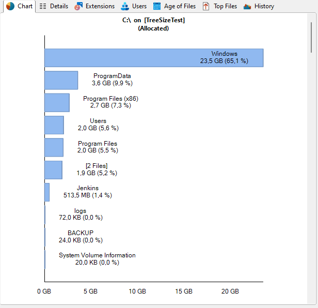
Task: Select the [2 Files] bar
Action: [x=53, y=170]
